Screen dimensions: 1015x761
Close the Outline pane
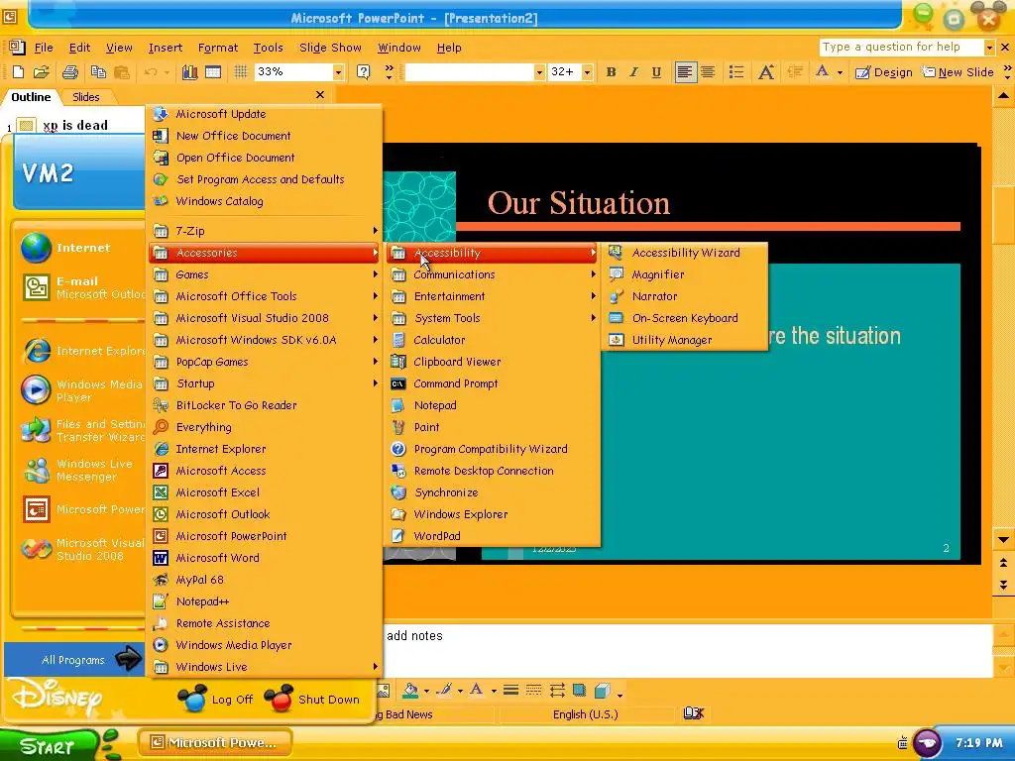point(320,95)
